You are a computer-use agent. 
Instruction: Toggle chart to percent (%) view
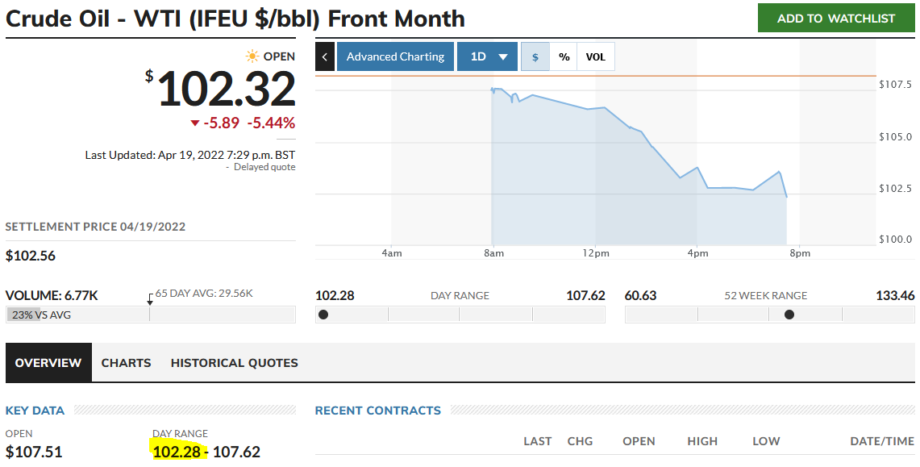tap(564, 56)
